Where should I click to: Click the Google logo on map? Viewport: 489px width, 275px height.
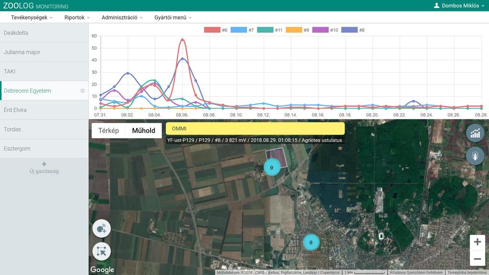coord(102,269)
